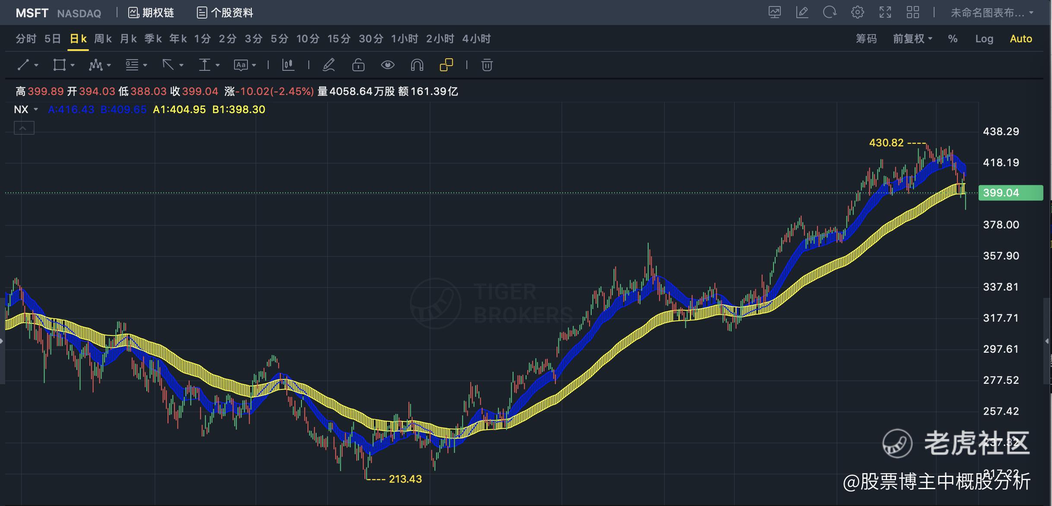Collapse the indicator legend chevron box
Image resolution: width=1052 pixels, height=506 pixels.
click(24, 128)
